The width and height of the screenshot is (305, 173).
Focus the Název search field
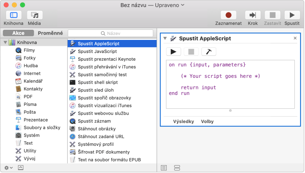click(x=110, y=33)
